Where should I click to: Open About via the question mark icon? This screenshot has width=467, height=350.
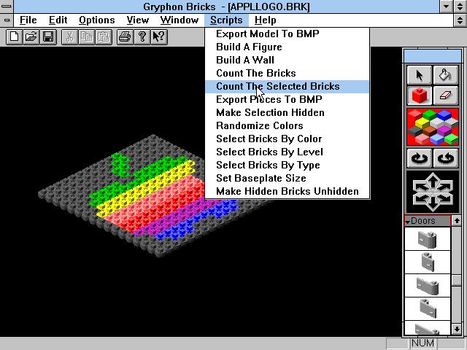142,37
